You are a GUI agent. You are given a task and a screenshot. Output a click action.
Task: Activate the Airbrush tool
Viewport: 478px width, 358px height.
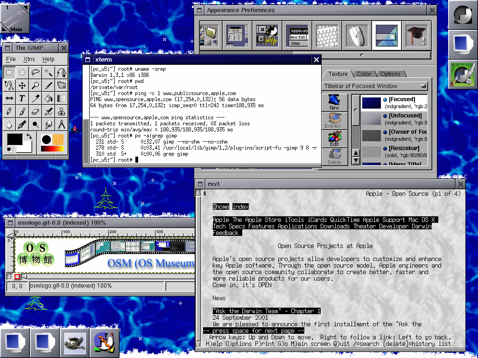(x=48, y=111)
